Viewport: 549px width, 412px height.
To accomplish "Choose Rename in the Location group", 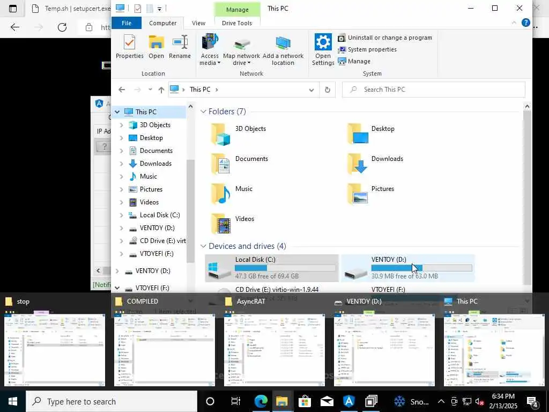I will pos(180,47).
